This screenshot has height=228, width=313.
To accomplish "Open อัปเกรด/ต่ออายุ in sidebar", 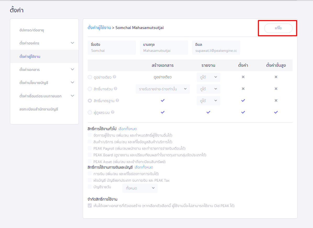I will (32, 30).
